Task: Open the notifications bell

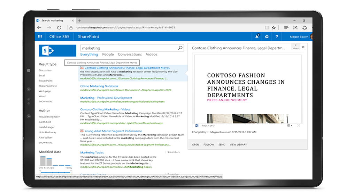Action: point(257,36)
